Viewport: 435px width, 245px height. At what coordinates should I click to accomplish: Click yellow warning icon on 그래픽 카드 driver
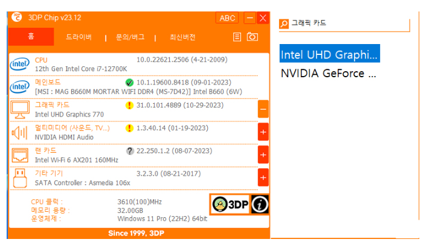point(129,106)
